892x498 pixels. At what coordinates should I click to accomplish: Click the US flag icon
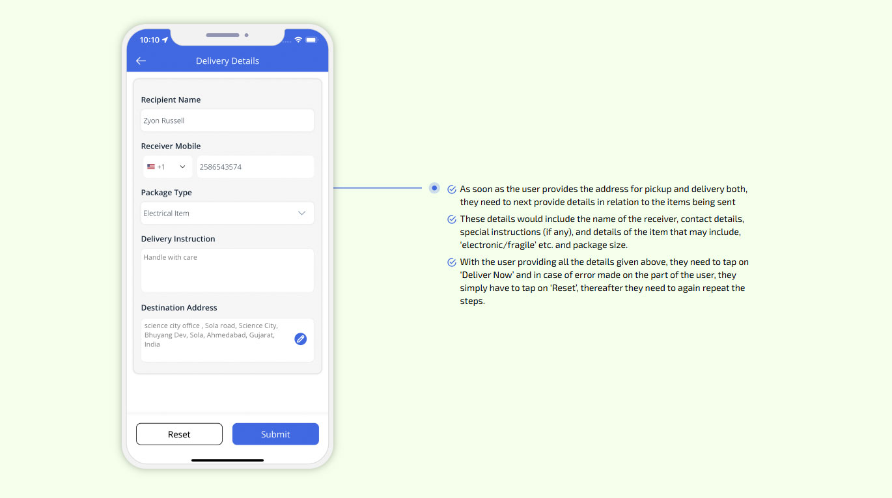tap(151, 167)
